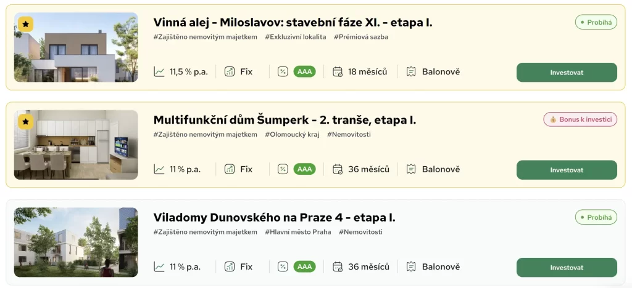
Task: Select the #Exkluzivní lokalita hashtag
Action: click(296, 37)
